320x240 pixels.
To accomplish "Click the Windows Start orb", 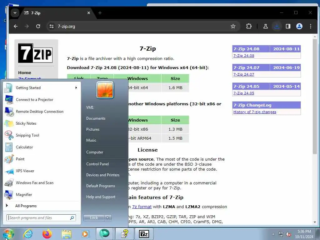I will coord(8,234).
